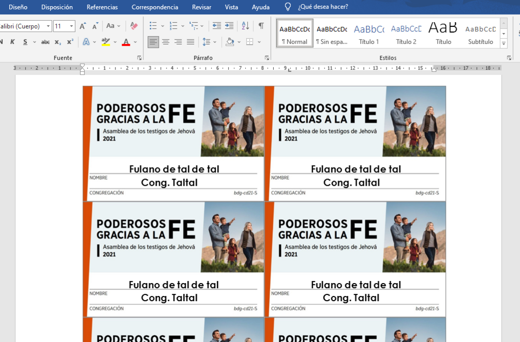
Task: Increase font size with the grow font icon
Action: 83,26
